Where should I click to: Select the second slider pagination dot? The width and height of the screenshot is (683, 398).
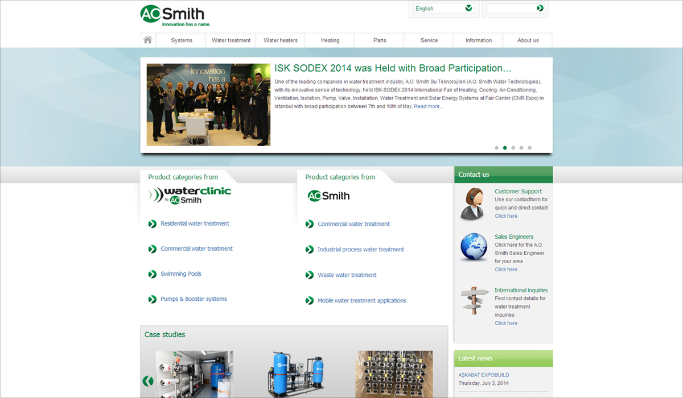505,148
